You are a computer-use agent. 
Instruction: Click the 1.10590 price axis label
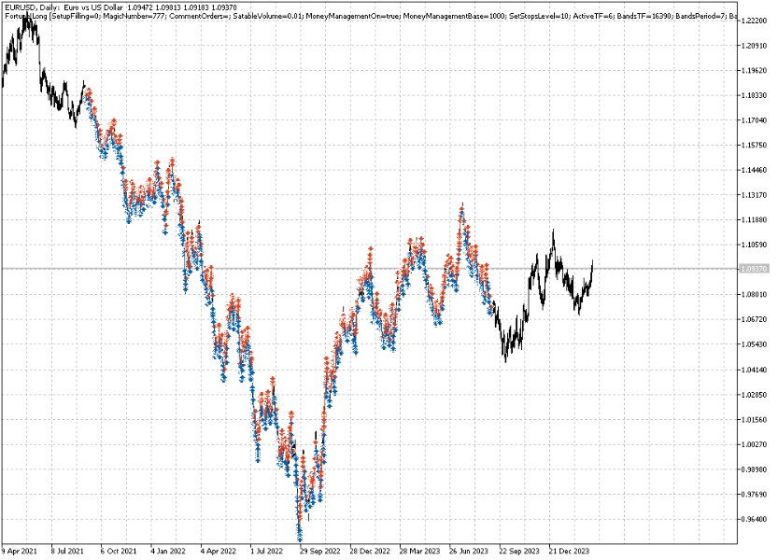pyautogui.click(x=755, y=245)
